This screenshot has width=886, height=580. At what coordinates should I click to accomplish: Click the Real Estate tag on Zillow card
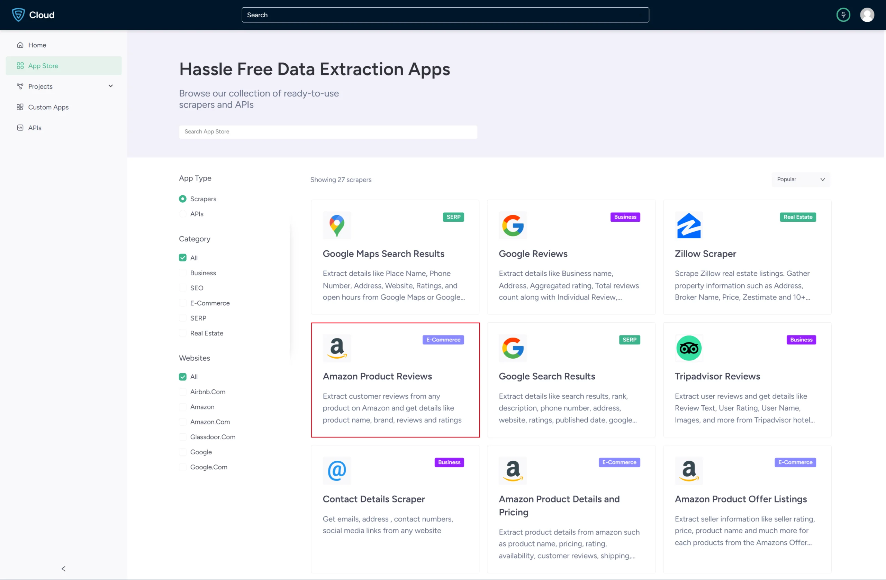click(x=798, y=217)
